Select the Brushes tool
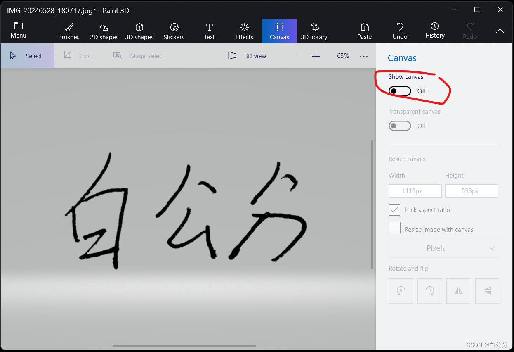The height and width of the screenshot is (352, 514). [x=68, y=31]
